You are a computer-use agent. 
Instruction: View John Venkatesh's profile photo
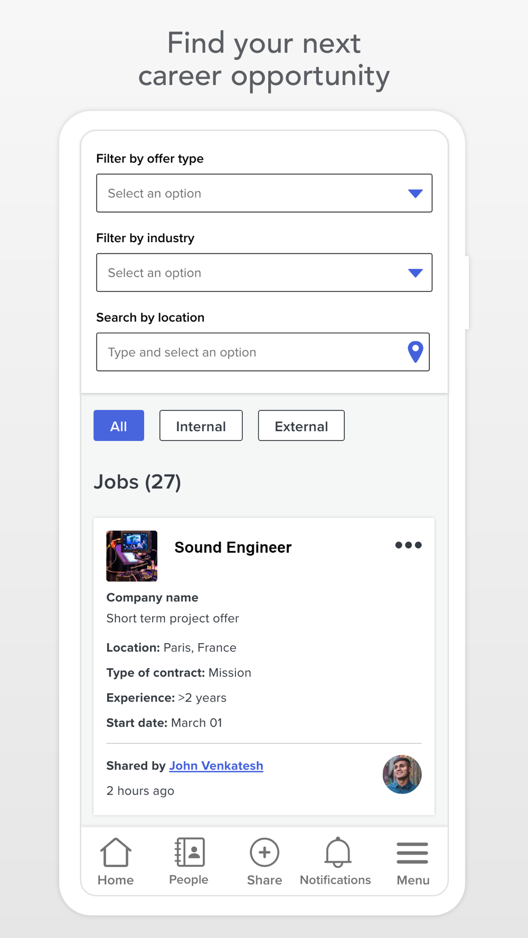[402, 774]
